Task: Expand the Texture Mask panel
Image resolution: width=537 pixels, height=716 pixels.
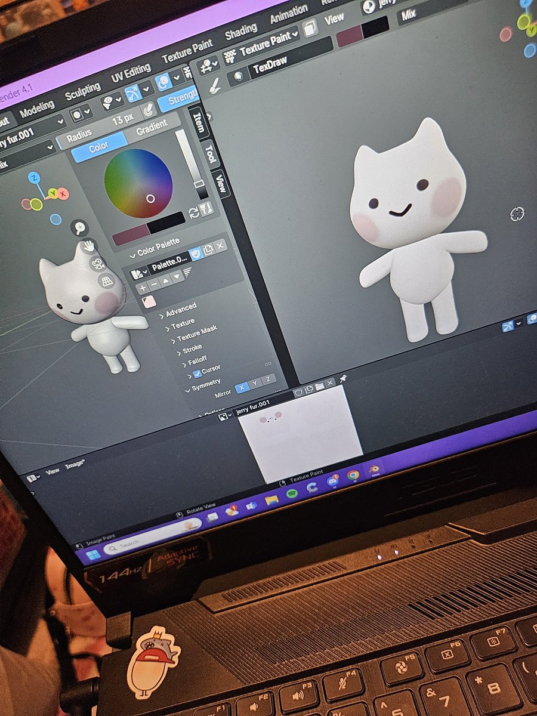Action: point(193,334)
